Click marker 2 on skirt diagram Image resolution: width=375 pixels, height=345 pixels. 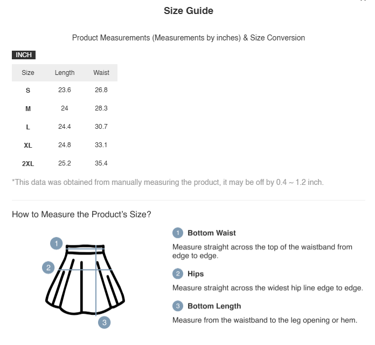tap(48, 267)
